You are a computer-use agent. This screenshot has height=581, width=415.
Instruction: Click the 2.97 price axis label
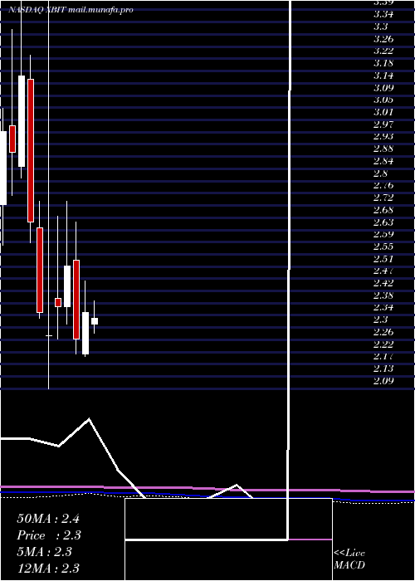tap(383, 124)
